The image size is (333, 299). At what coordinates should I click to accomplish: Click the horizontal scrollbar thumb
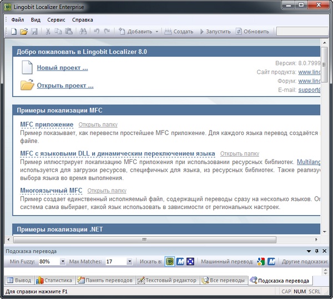coord(145,240)
